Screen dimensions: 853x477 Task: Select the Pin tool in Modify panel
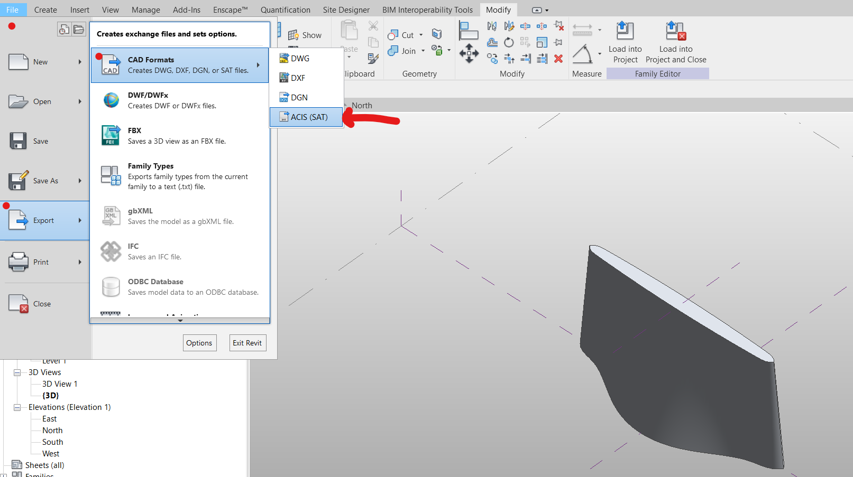(x=558, y=42)
